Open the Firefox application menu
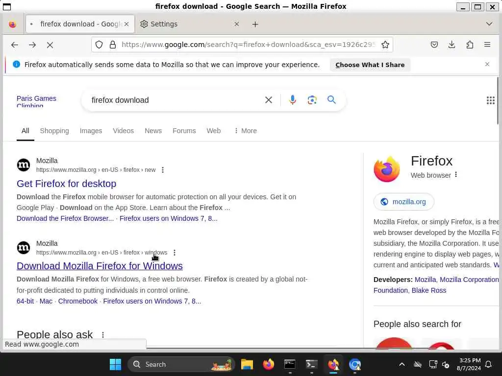Viewport: 502px width, 376px height. coord(487,45)
